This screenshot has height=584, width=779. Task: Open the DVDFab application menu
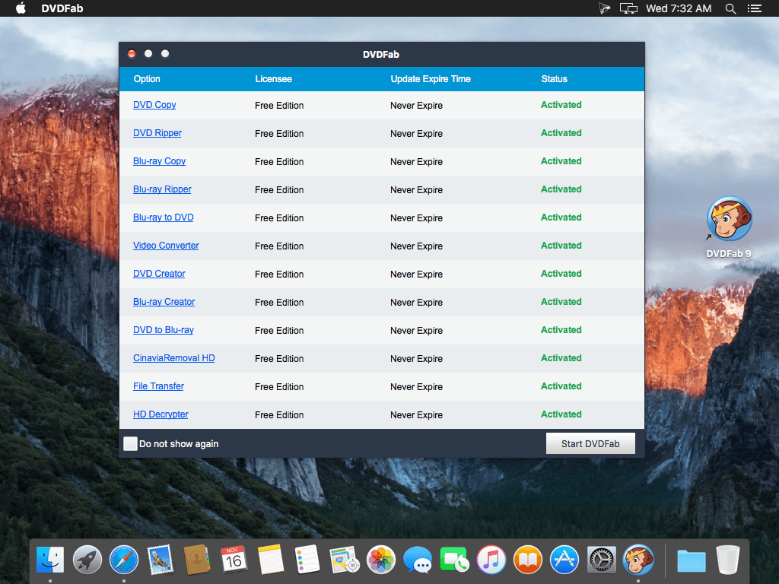point(62,8)
